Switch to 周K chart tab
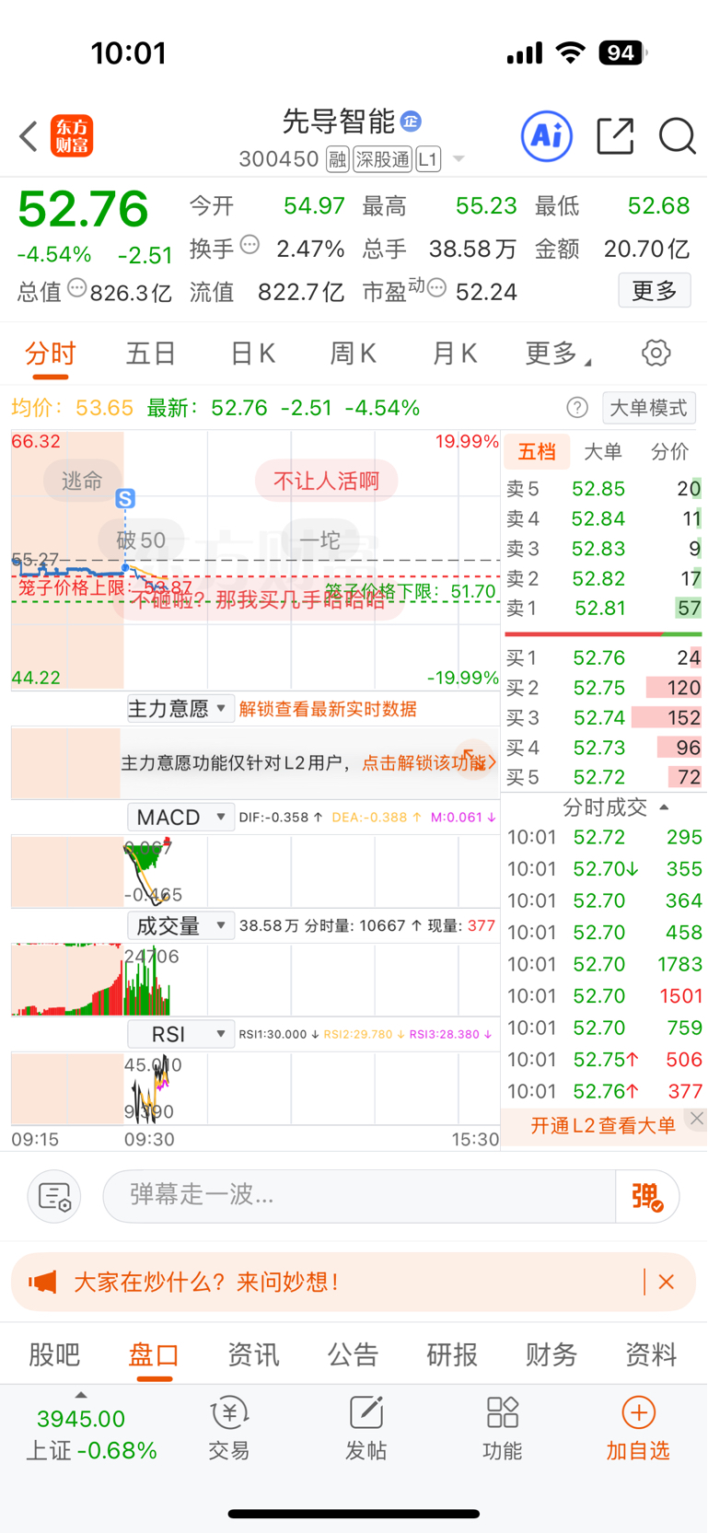The height and width of the screenshot is (1533, 708). (354, 354)
